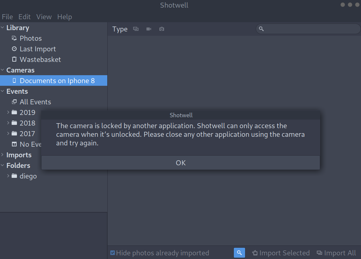Select the 2017 events entry
The width and height of the screenshot is (361, 259).
pos(27,133)
